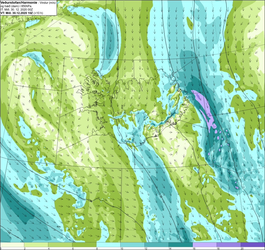Screen dimensions: 265x250
Task: Pick the 12–14 m/s teal legend swatch
Action: (157, 244)
